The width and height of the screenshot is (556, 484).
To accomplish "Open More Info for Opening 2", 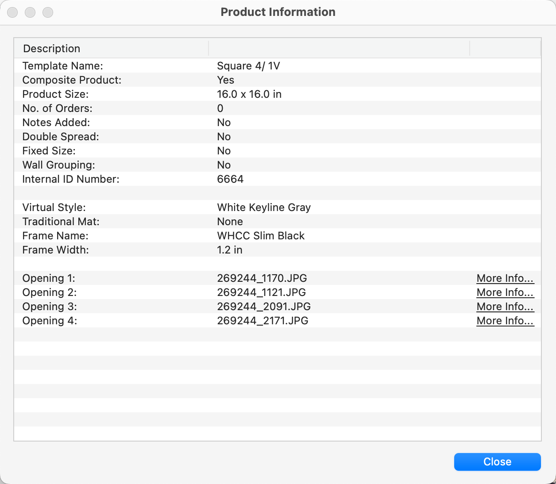I will pyautogui.click(x=505, y=292).
